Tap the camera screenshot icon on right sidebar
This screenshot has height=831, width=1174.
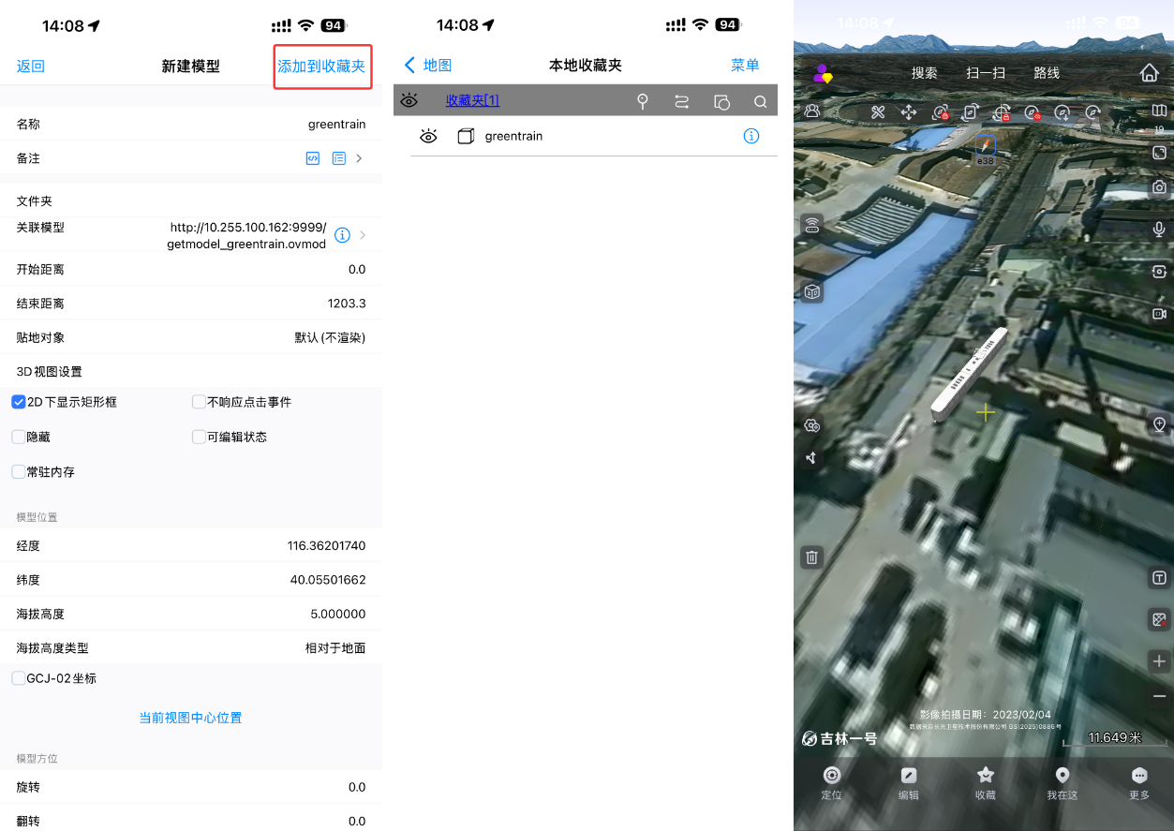click(x=1159, y=186)
